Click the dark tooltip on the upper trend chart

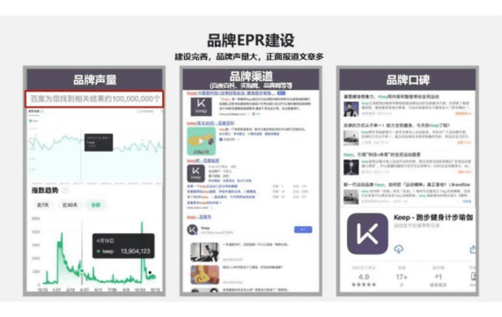point(99,142)
